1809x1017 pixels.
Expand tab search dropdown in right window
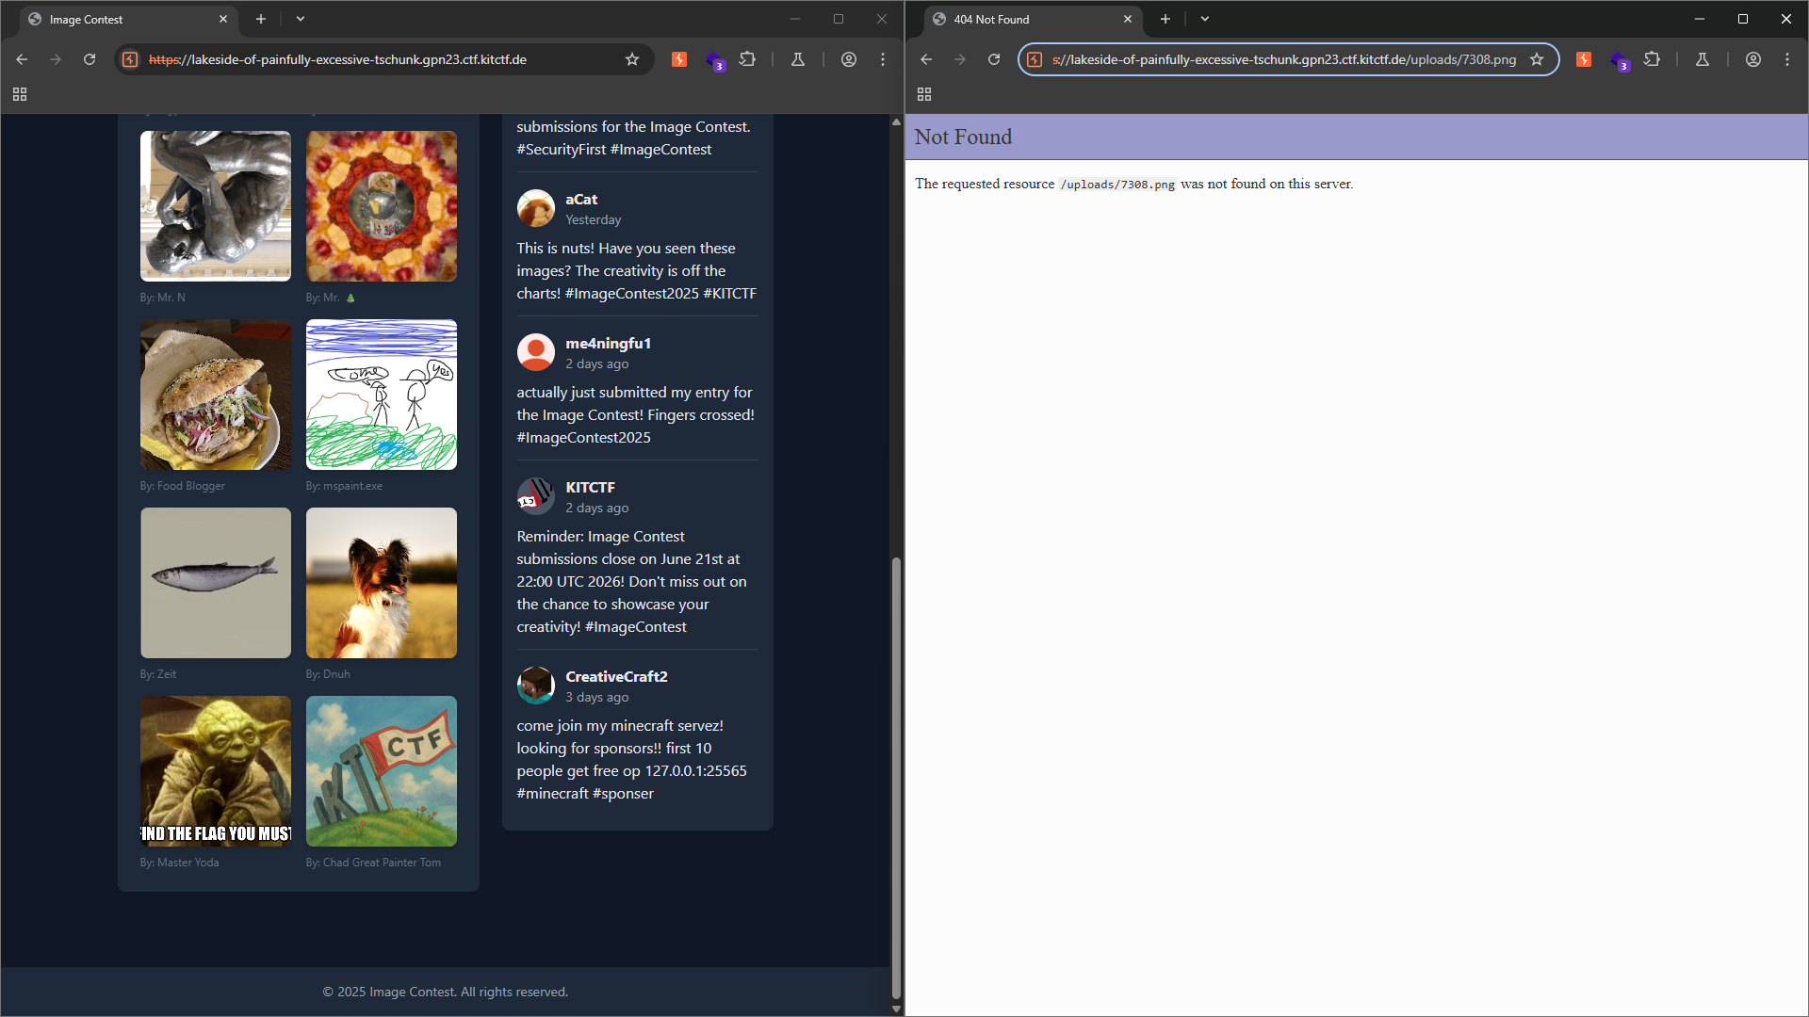pos(1205,19)
